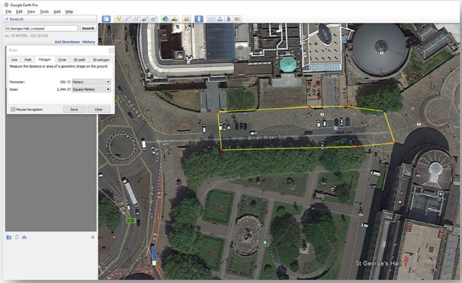Viewport: 462px width, 283px height.
Task: Toggle the Mouse Navigation checkbox
Action: (x=13, y=109)
